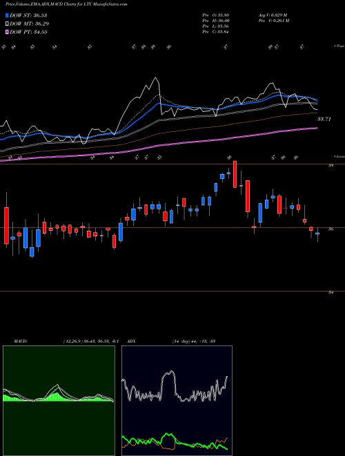The height and width of the screenshot is (456, 345).
Task: Click the magenta DOW PT legend swatch
Action: point(8,32)
